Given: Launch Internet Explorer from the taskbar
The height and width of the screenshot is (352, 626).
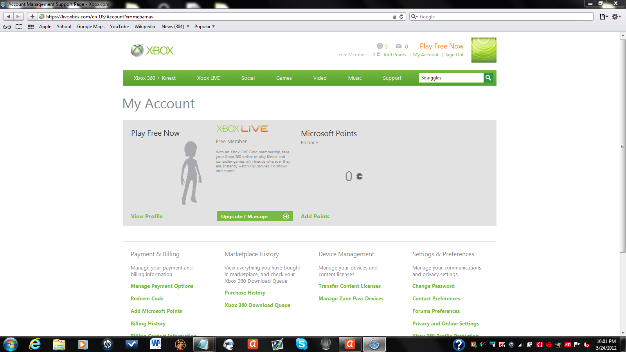Looking at the screenshot, I should (x=35, y=344).
